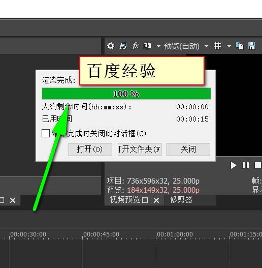Switch to the 修剪器 tab

pos(181,200)
